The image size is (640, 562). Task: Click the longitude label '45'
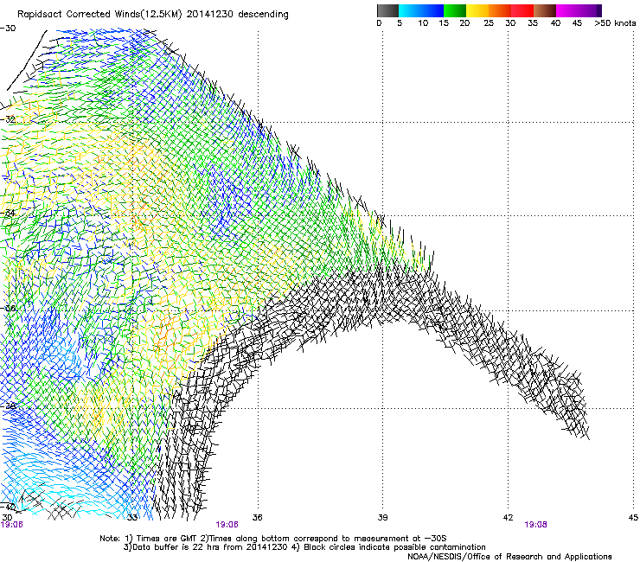(633, 518)
